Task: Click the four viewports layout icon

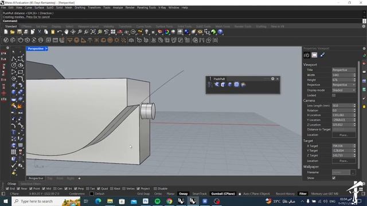Action: 113,32
